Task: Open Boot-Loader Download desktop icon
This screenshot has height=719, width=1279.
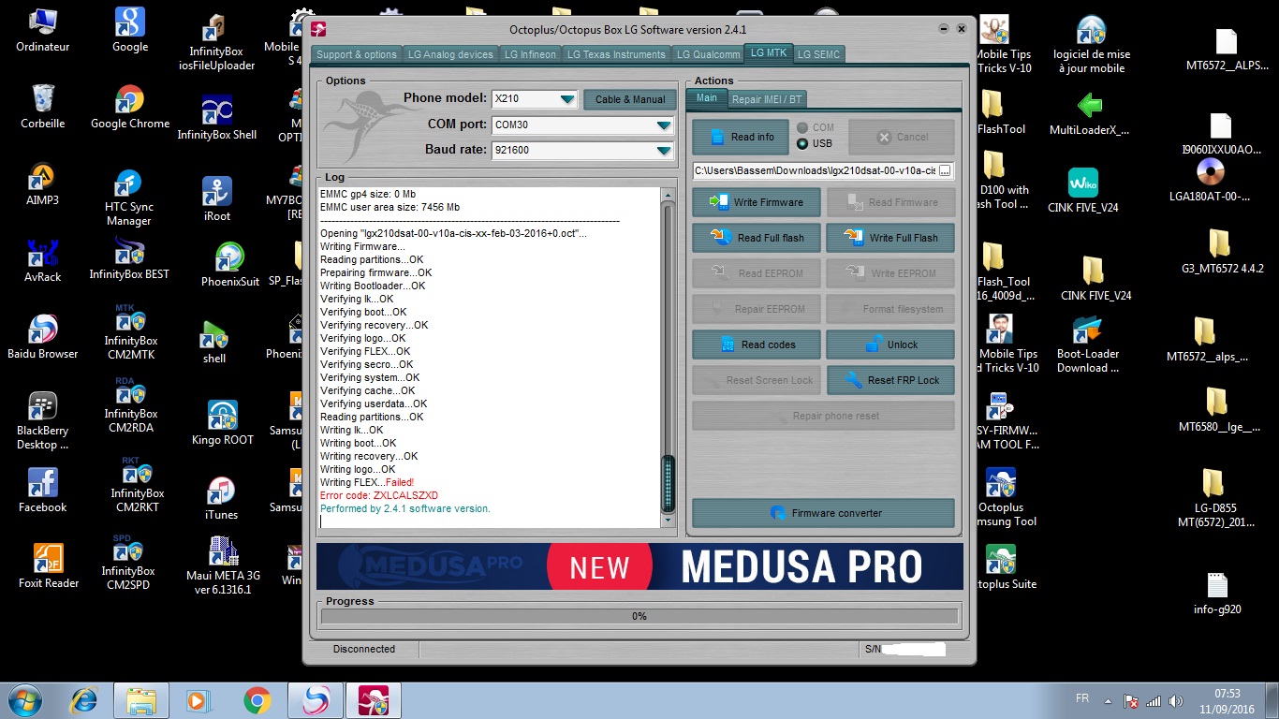Action: [x=1087, y=345]
